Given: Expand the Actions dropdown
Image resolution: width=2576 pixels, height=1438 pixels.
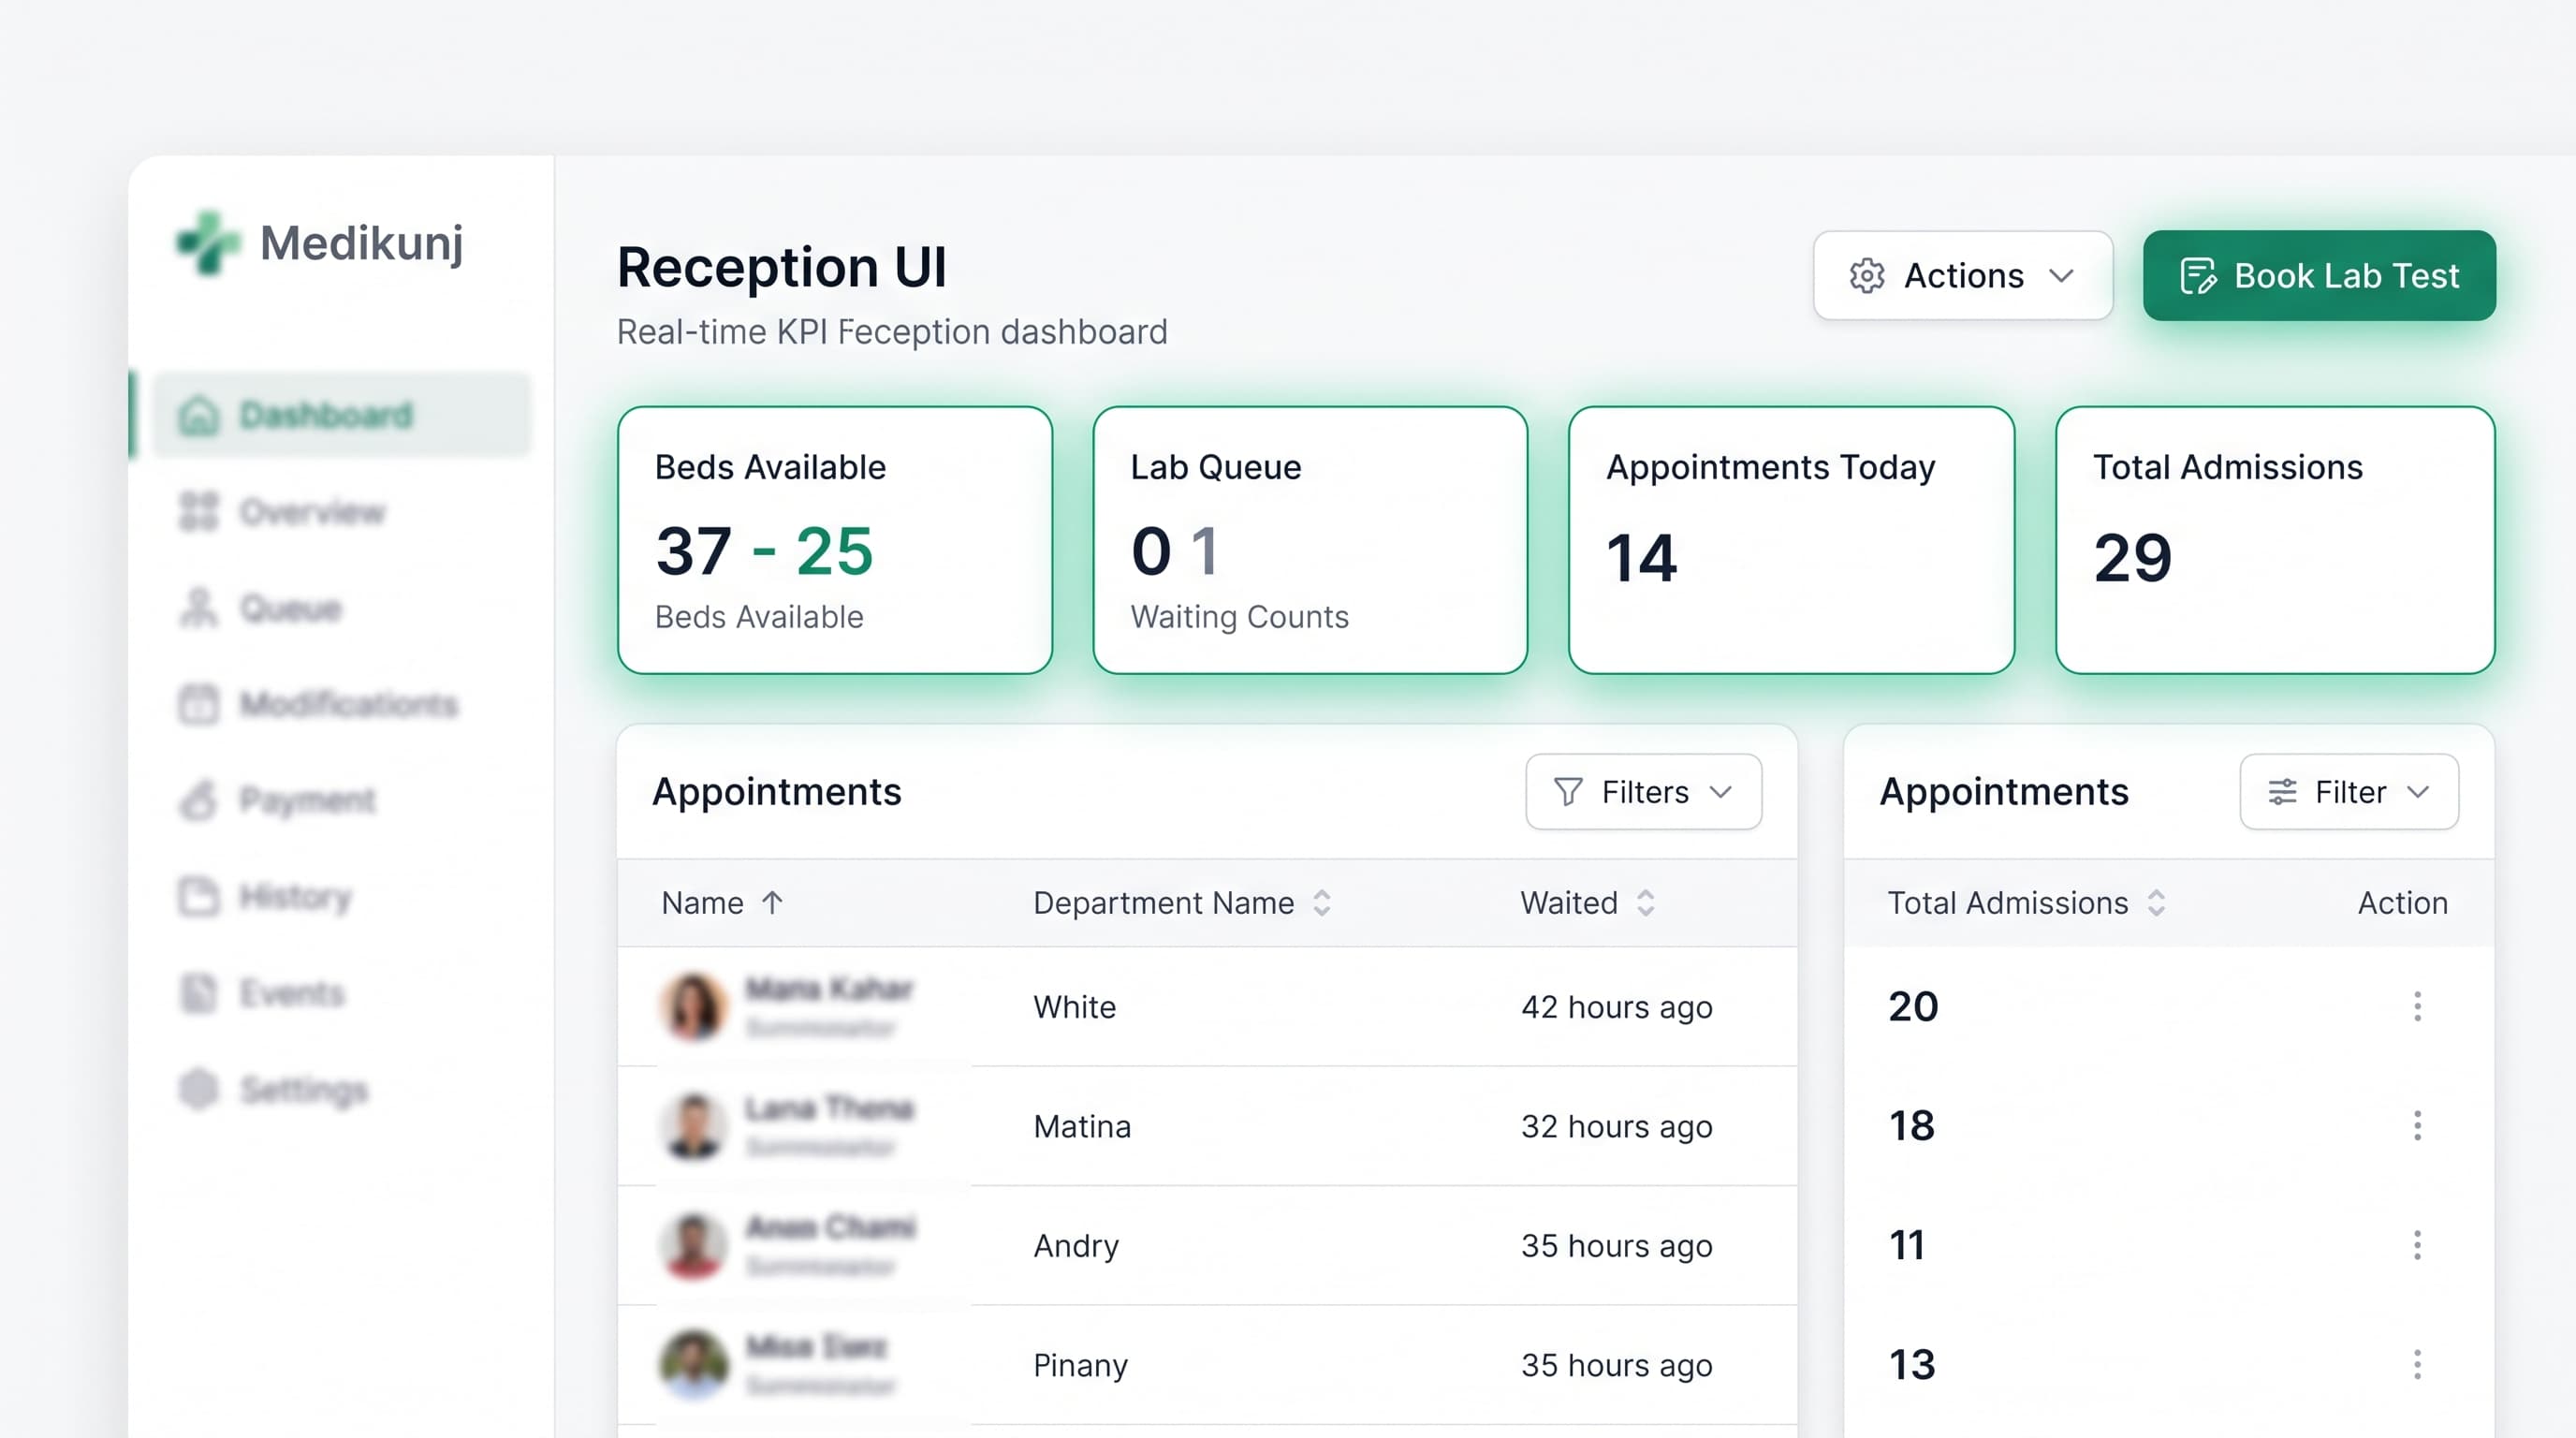Looking at the screenshot, I should (x=1963, y=275).
